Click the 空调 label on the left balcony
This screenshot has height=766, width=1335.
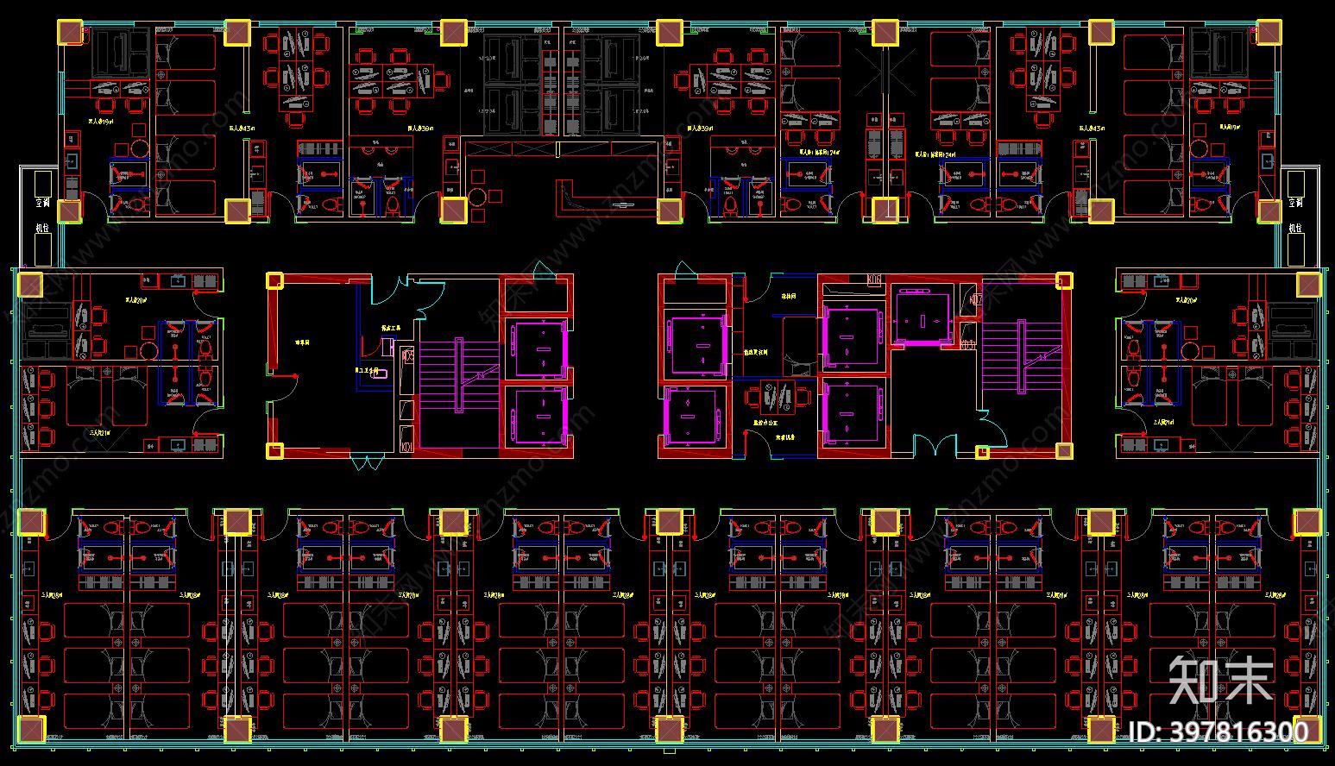tap(43, 203)
